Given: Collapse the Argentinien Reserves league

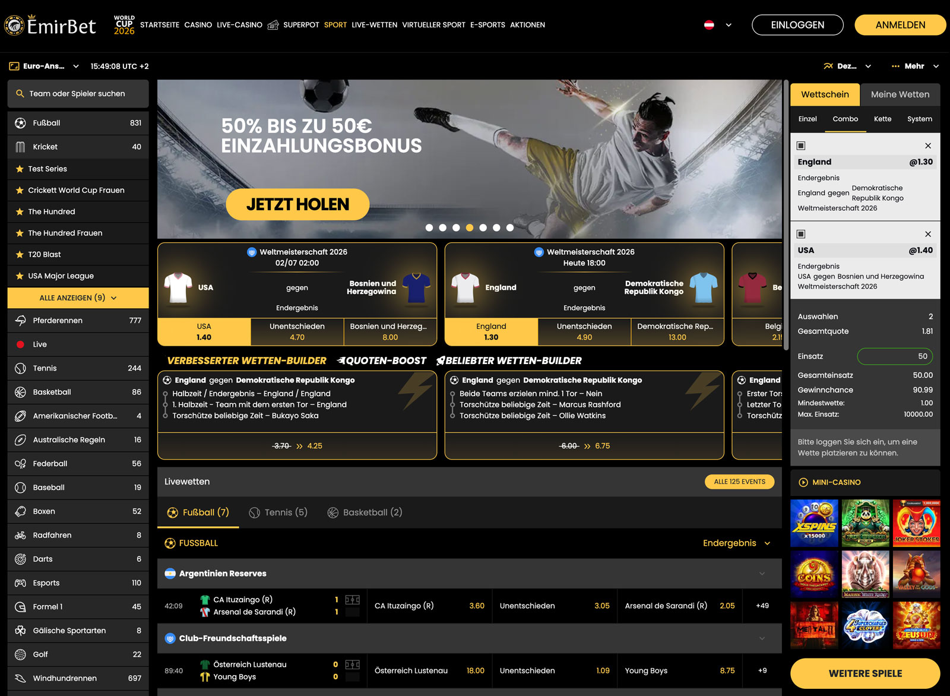Looking at the screenshot, I should (762, 574).
